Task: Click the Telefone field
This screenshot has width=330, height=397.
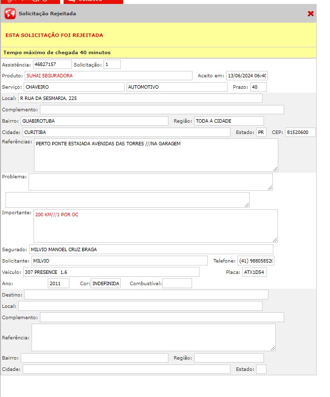Action: pos(256,261)
